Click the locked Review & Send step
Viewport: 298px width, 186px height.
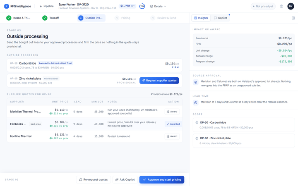[x=163, y=18]
